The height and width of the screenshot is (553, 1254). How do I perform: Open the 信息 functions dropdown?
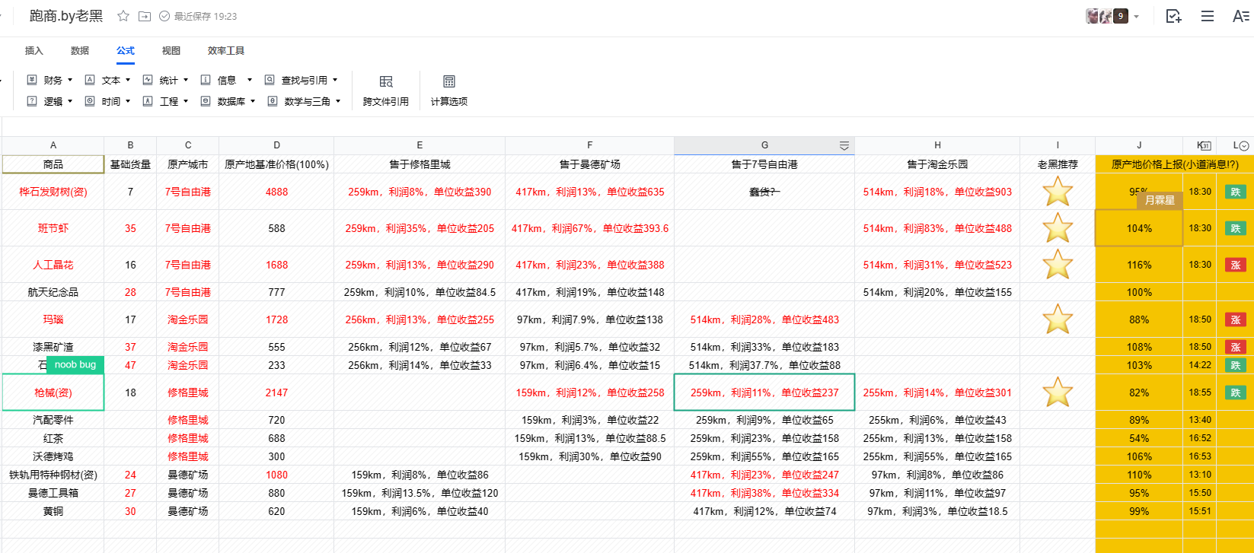[x=226, y=80]
